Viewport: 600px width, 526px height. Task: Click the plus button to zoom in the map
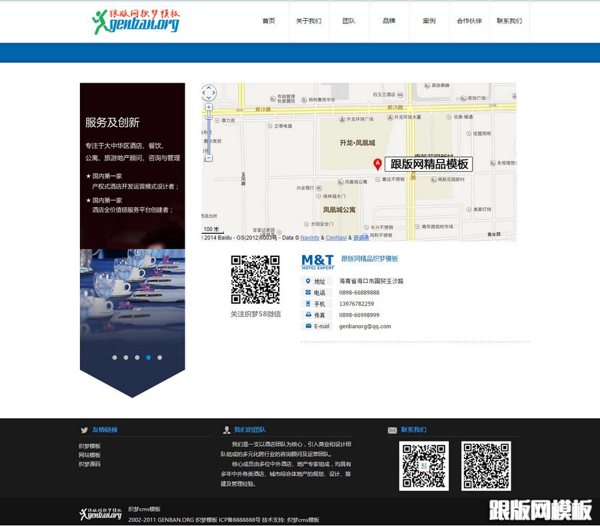click(x=209, y=107)
